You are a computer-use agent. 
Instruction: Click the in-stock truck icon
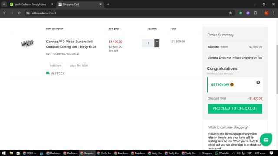[48, 73]
